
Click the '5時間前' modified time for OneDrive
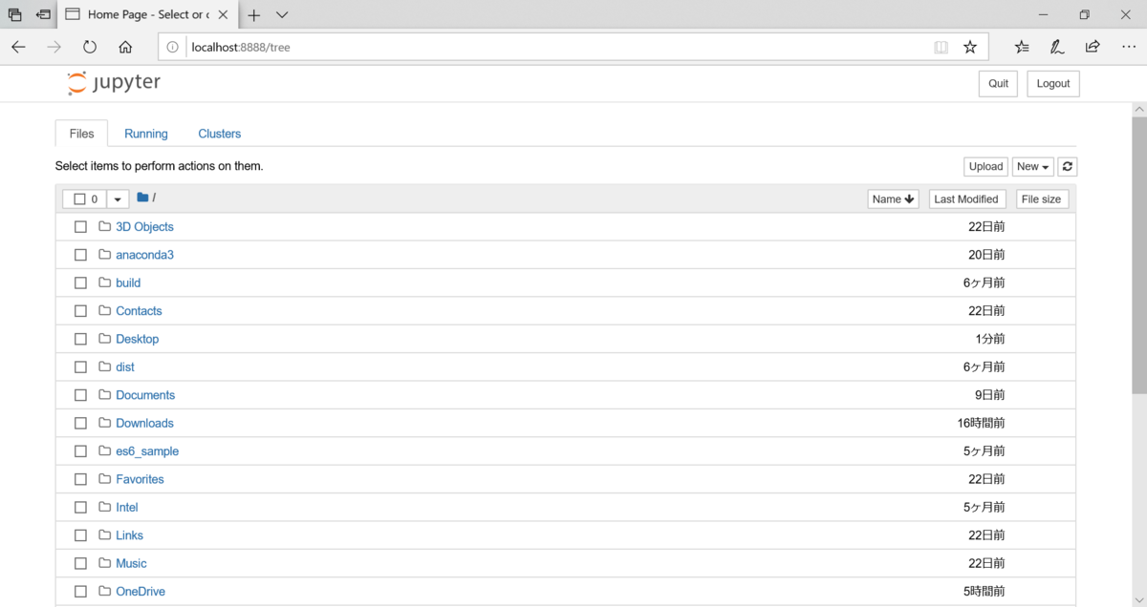[985, 591]
